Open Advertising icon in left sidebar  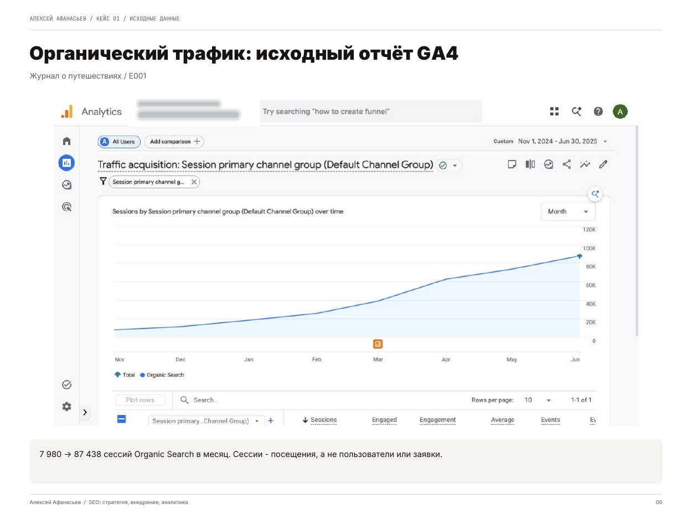click(x=66, y=207)
